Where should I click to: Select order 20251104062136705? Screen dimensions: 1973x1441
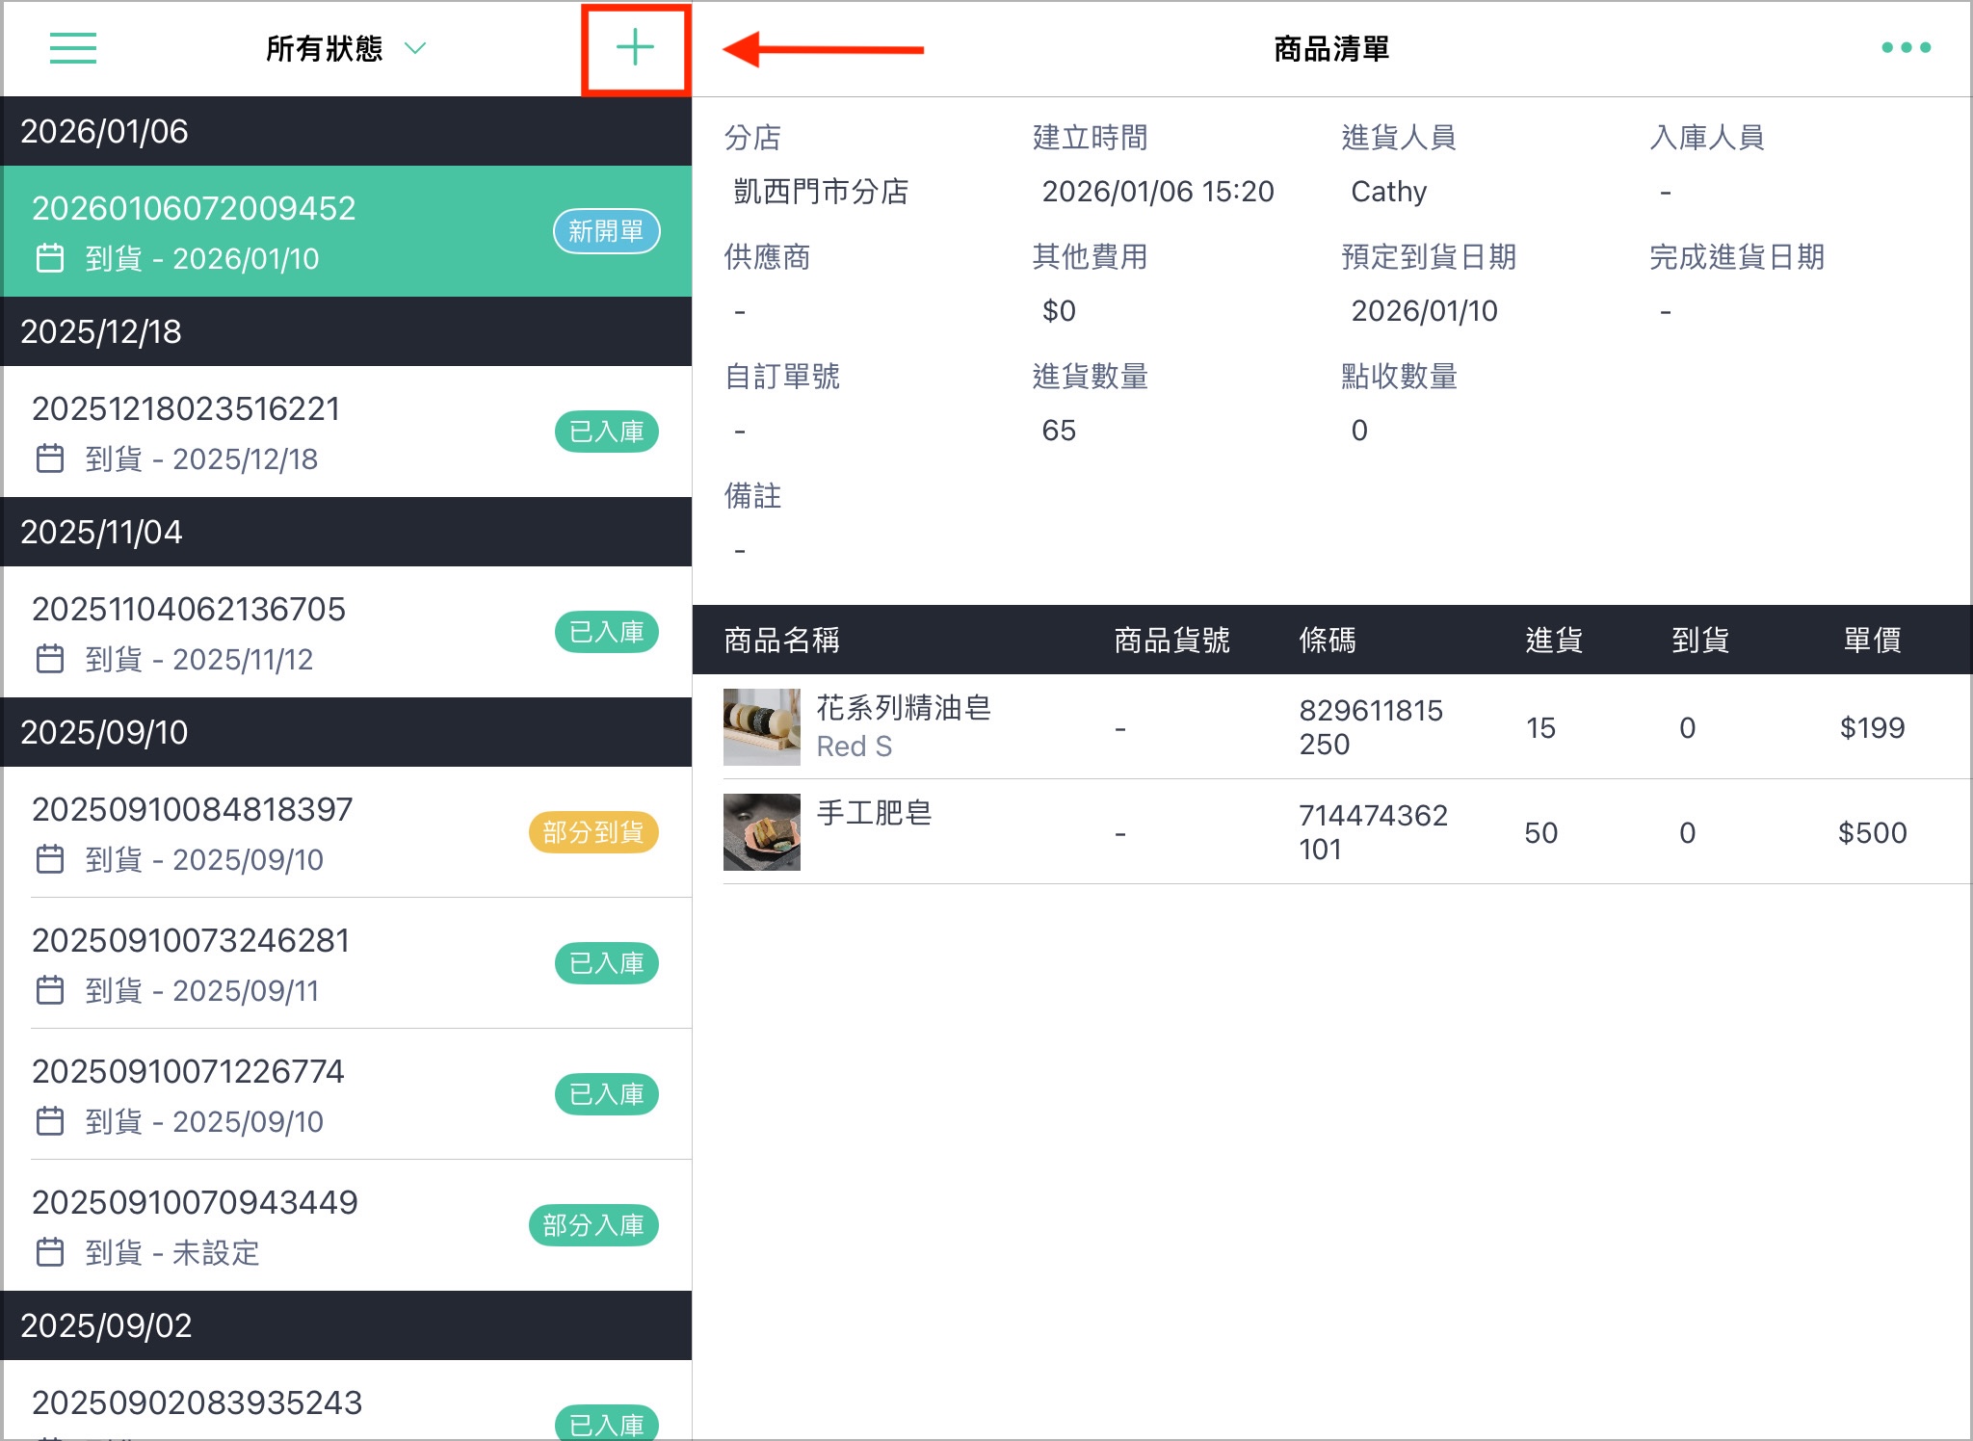pos(347,632)
